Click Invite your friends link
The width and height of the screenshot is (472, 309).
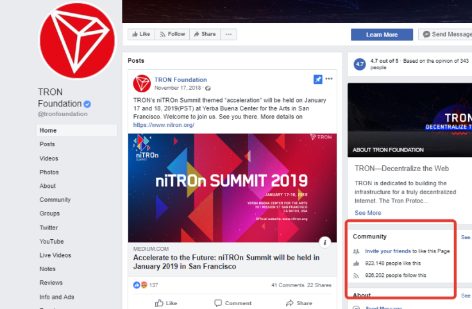[x=388, y=251]
